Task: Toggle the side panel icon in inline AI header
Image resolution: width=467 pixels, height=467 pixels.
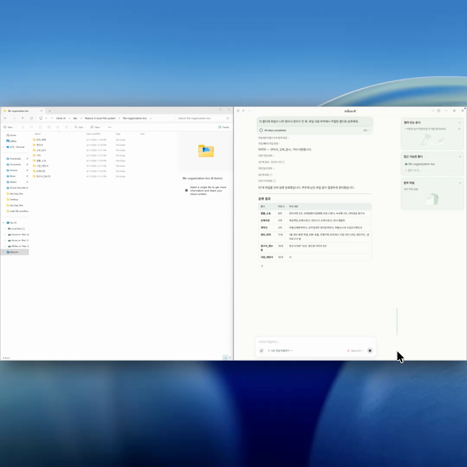Action: [438, 111]
